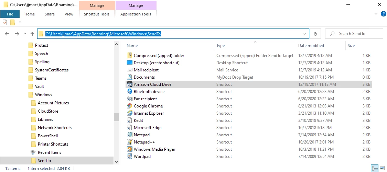Select the Protect folder in tree
Screen dimensions: 387x172
tap(42, 45)
